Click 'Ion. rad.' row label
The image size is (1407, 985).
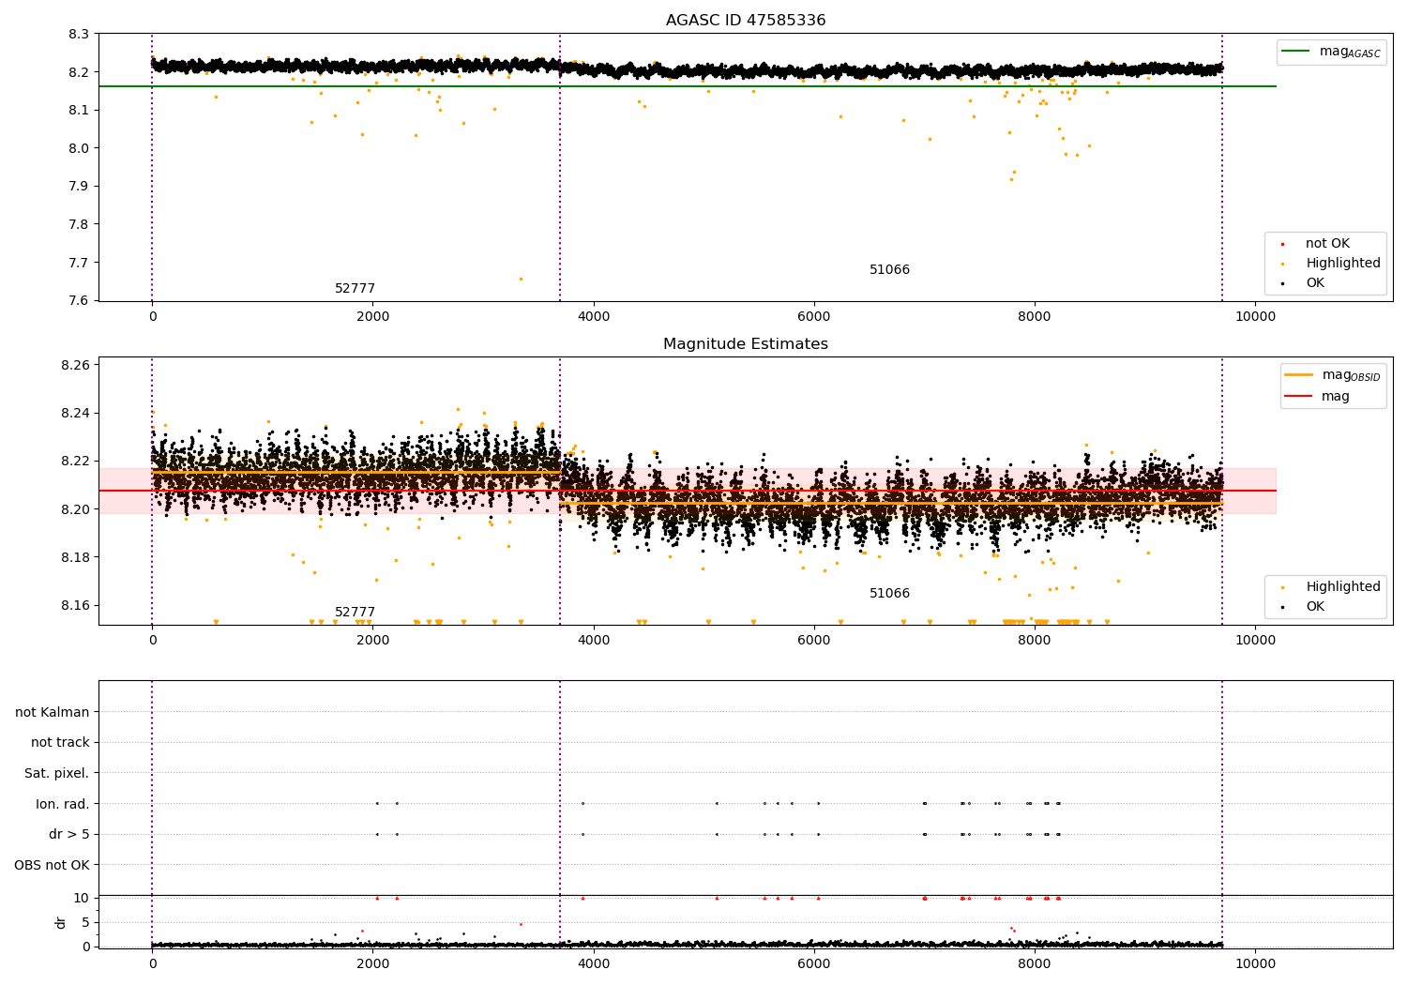(x=63, y=804)
